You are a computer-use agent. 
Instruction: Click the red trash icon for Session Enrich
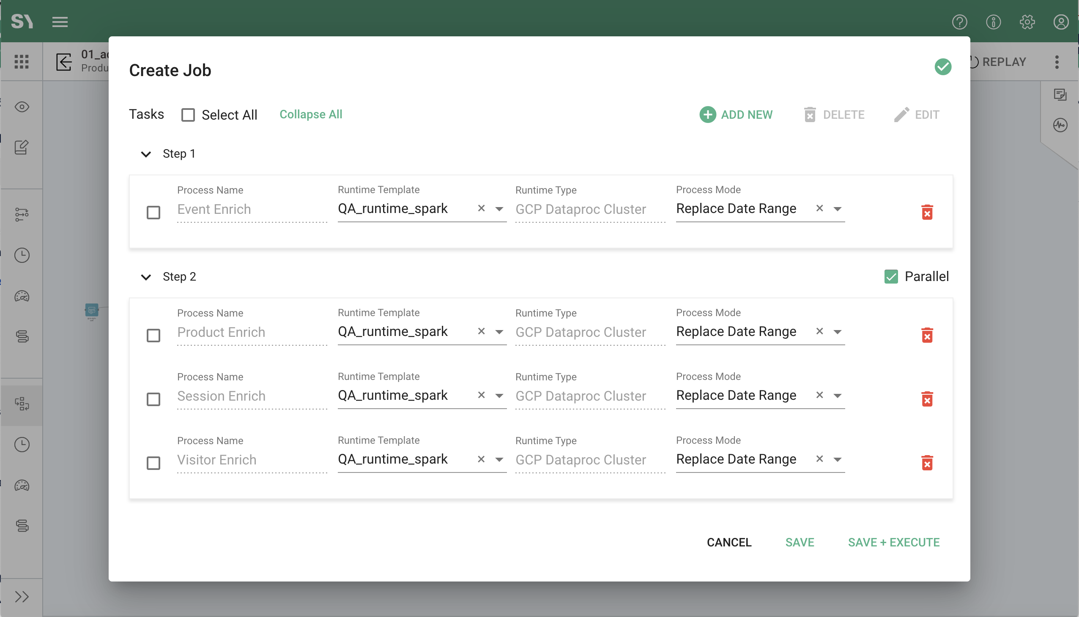pos(927,399)
